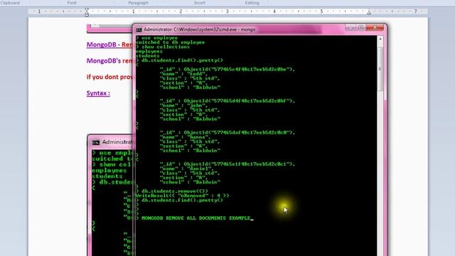Viewport: 455px width, 256px height.
Task: Click the Clipboard ribbon group label
Action: tap(10, 3)
